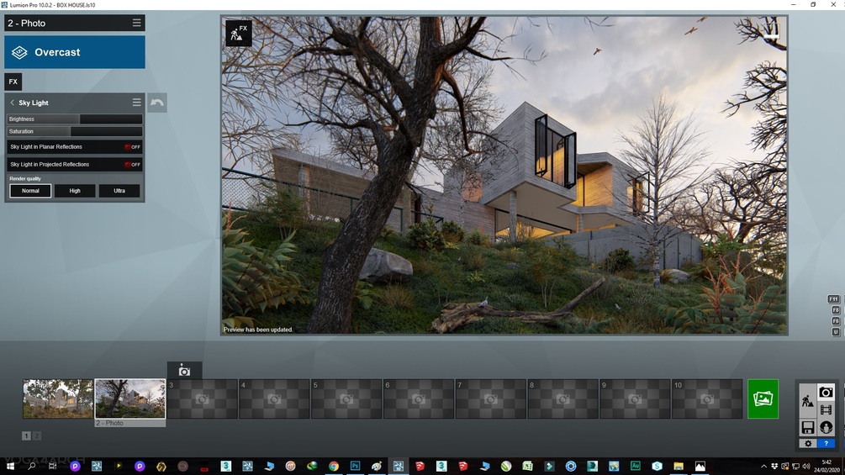
Task: Select the 2 - Photo thumbnail
Action: click(x=129, y=398)
